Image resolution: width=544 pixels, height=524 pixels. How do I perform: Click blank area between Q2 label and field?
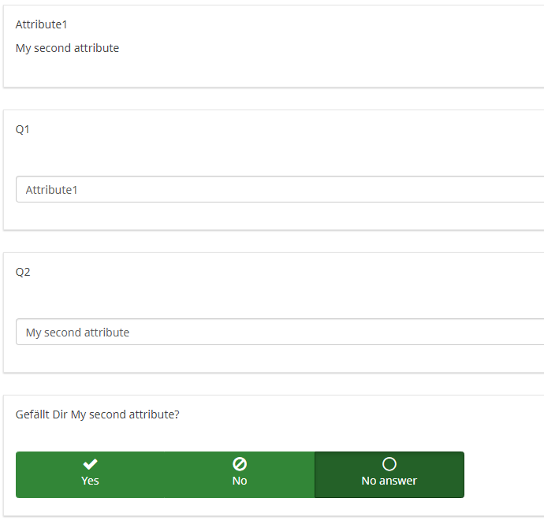tap(237, 297)
